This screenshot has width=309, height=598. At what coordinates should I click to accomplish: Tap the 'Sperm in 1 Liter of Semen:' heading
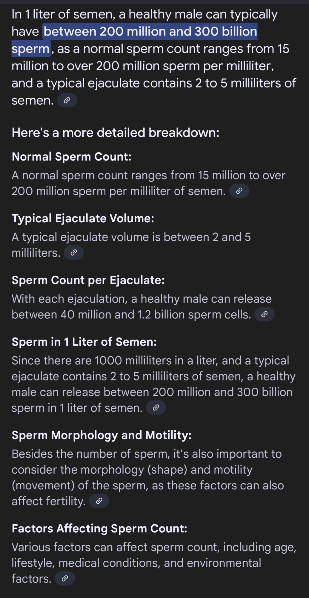tap(84, 342)
